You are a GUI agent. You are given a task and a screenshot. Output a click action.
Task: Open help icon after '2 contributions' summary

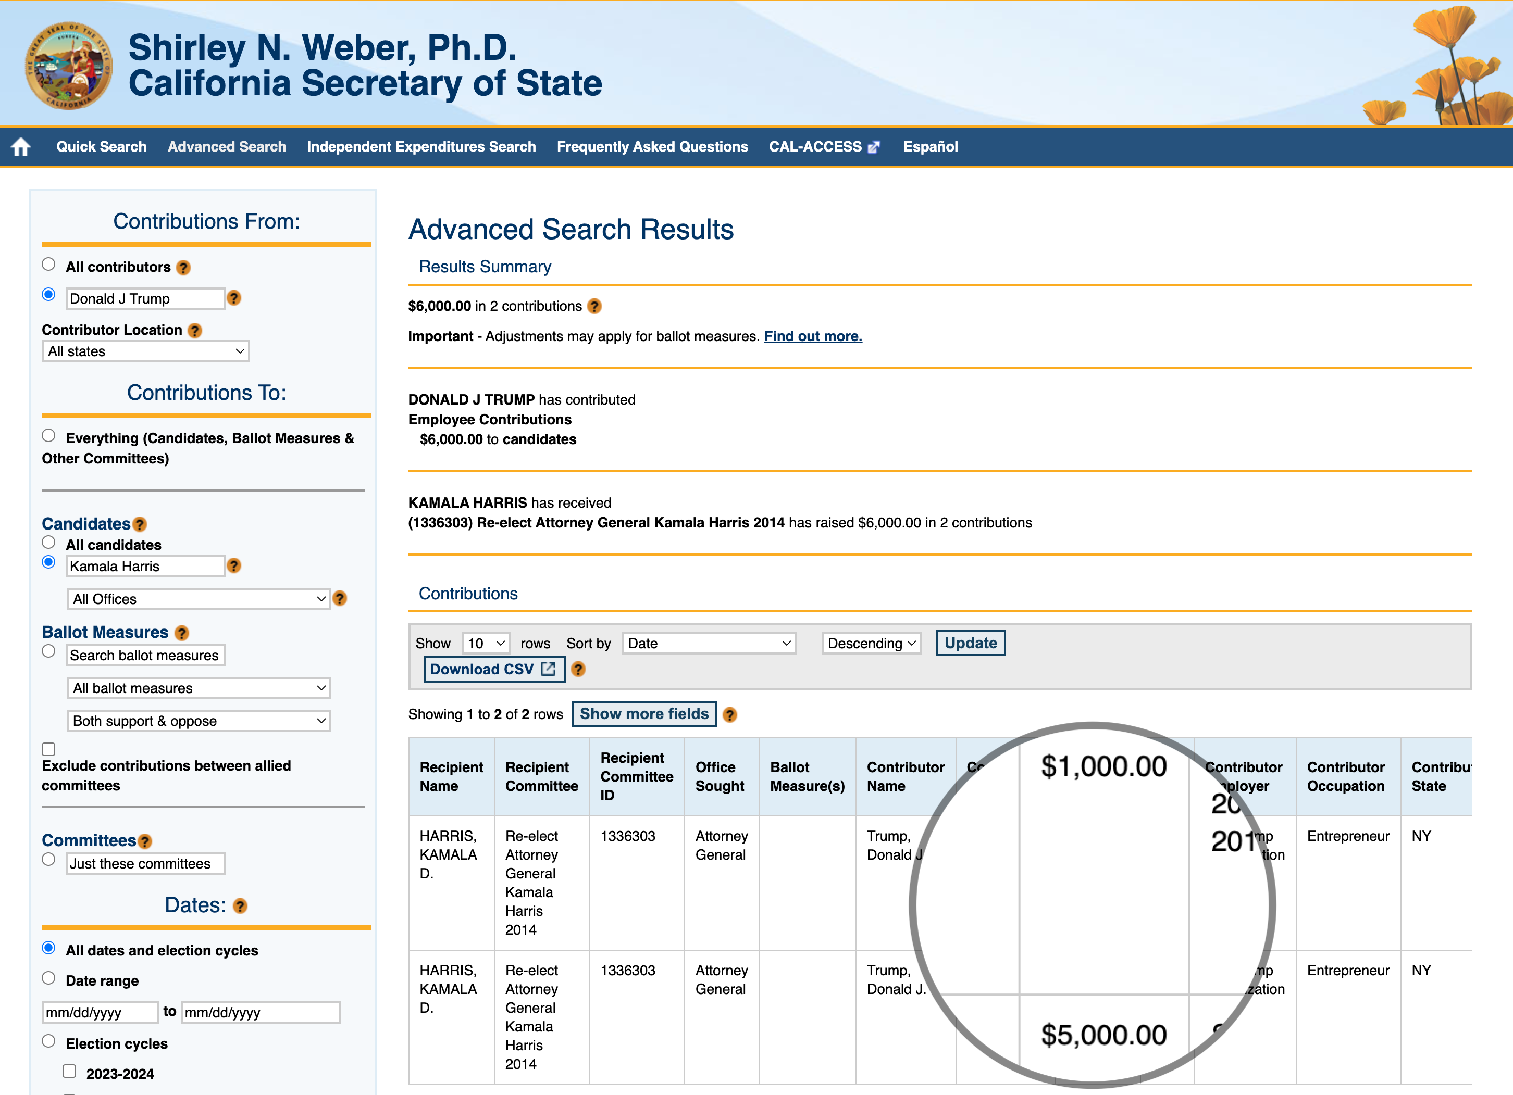coord(594,306)
